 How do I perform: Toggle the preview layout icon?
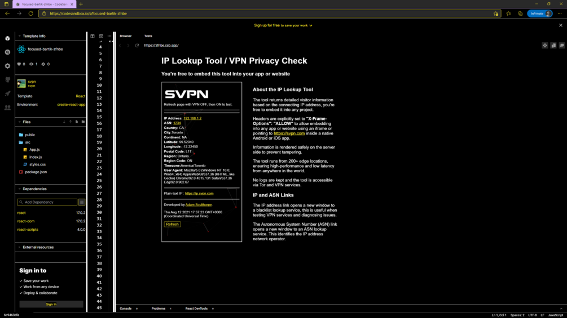point(101,36)
